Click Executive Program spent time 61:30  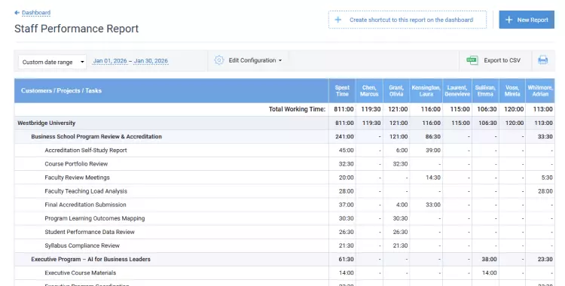(x=347, y=260)
